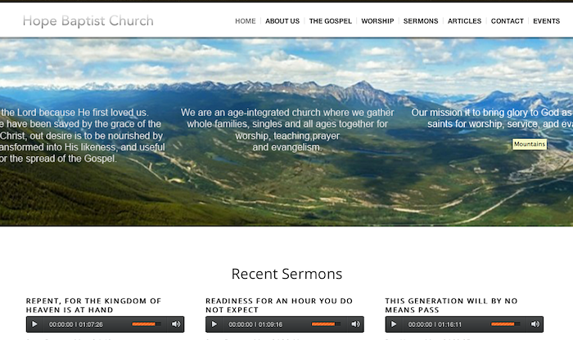Play the Readiness For An Hour sermon
The image size is (573, 340).
tap(214, 324)
